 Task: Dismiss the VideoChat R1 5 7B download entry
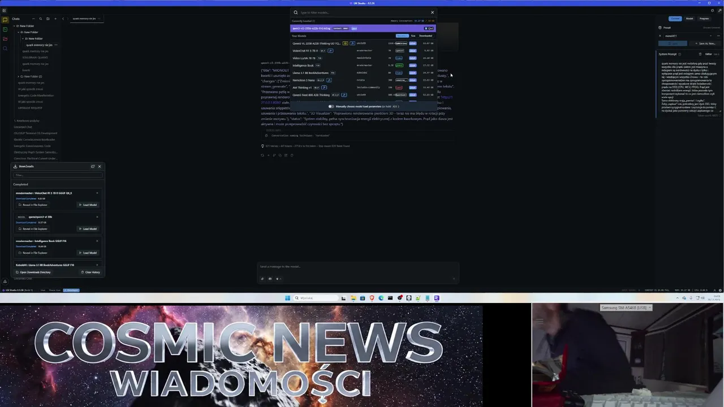tap(97, 193)
